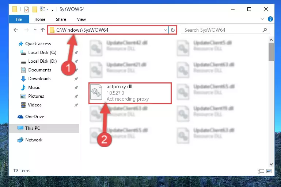
Task: Open Videos folder in sidebar
Action: [31, 105]
